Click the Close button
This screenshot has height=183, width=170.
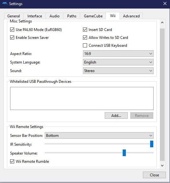click(x=154, y=175)
